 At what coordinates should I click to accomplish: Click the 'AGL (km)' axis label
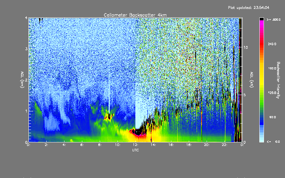click(22, 80)
